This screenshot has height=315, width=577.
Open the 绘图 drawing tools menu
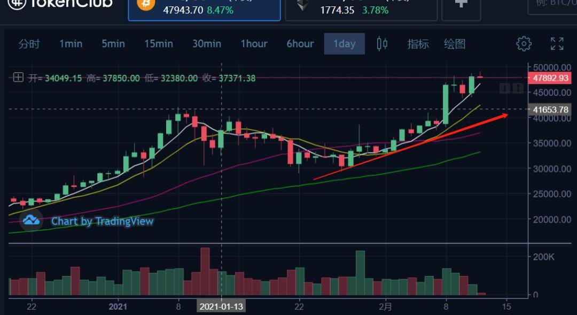[455, 44]
